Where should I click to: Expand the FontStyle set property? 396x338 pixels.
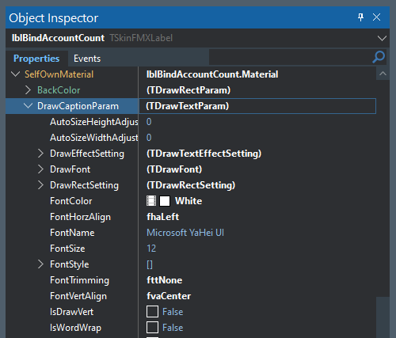click(40, 264)
